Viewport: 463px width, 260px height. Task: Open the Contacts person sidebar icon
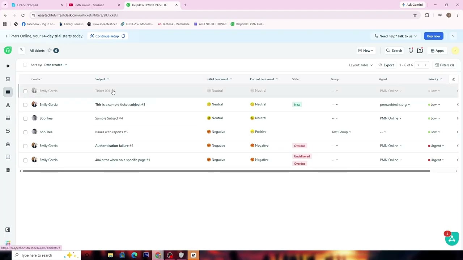click(x=8, y=105)
